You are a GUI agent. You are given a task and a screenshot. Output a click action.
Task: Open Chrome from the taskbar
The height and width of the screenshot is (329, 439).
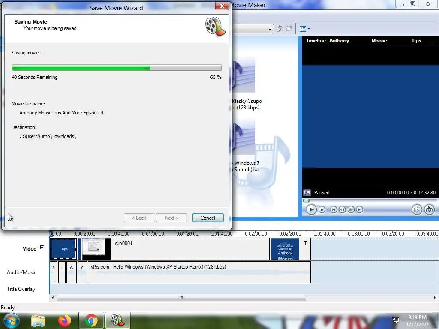pyautogui.click(x=91, y=320)
